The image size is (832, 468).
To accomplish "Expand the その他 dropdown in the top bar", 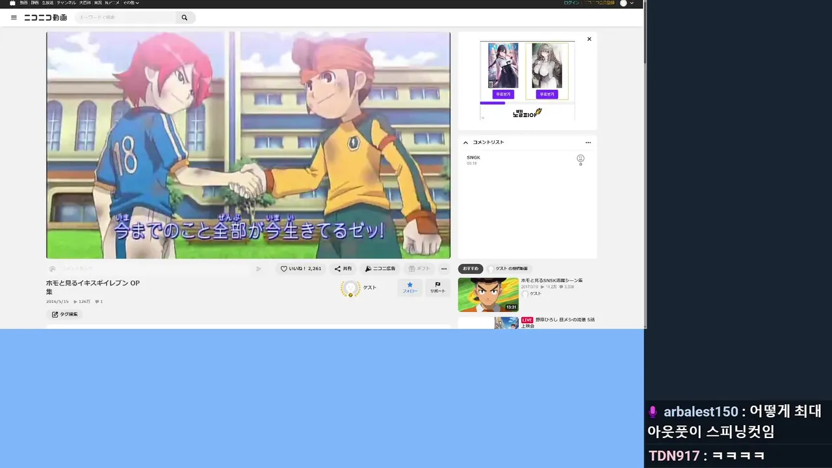I will (131, 3).
